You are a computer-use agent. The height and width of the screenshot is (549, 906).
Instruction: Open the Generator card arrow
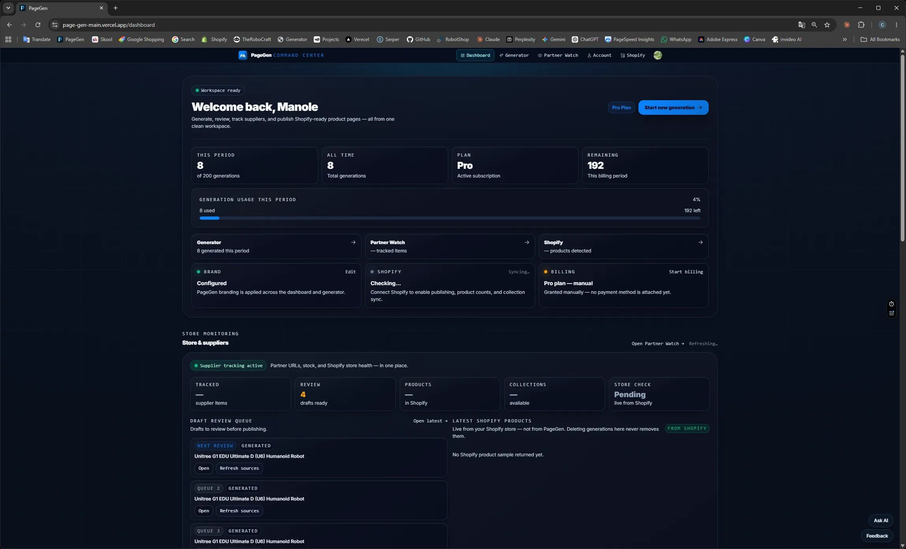tap(353, 243)
